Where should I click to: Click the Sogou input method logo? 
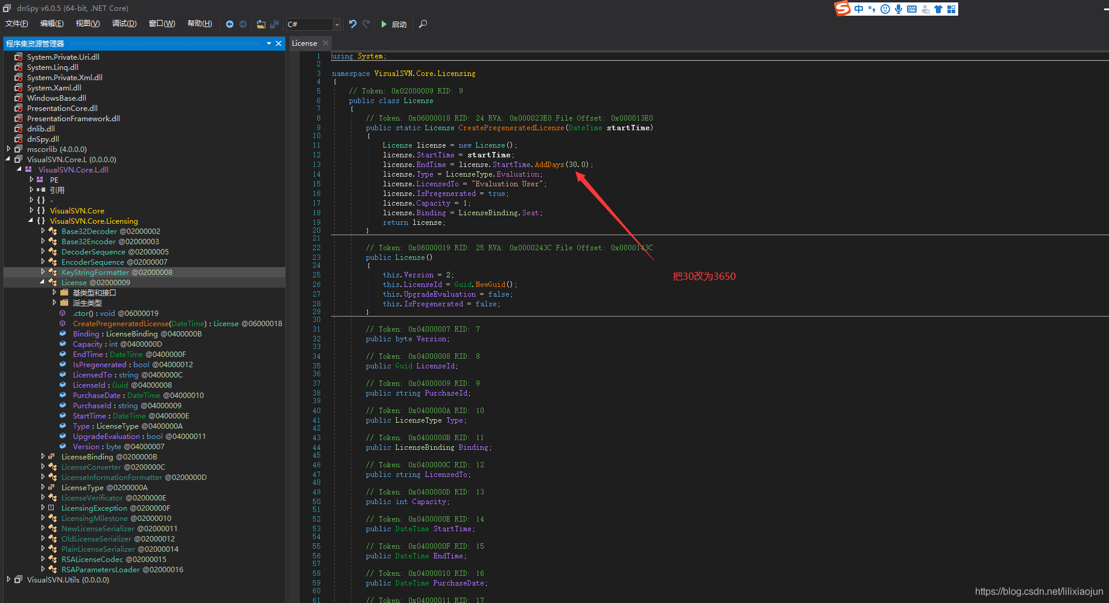point(842,8)
